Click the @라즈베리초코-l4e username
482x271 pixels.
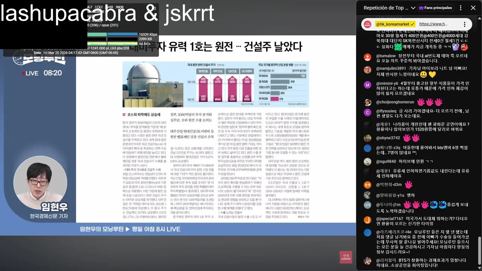[394, 232]
